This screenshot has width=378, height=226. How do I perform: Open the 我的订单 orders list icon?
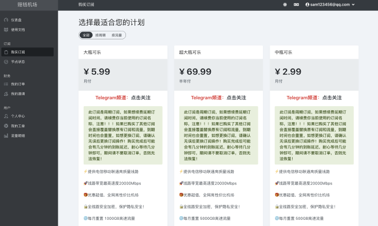pos(6,84)
